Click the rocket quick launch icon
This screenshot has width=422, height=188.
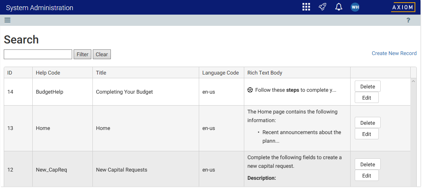point(322,7)
